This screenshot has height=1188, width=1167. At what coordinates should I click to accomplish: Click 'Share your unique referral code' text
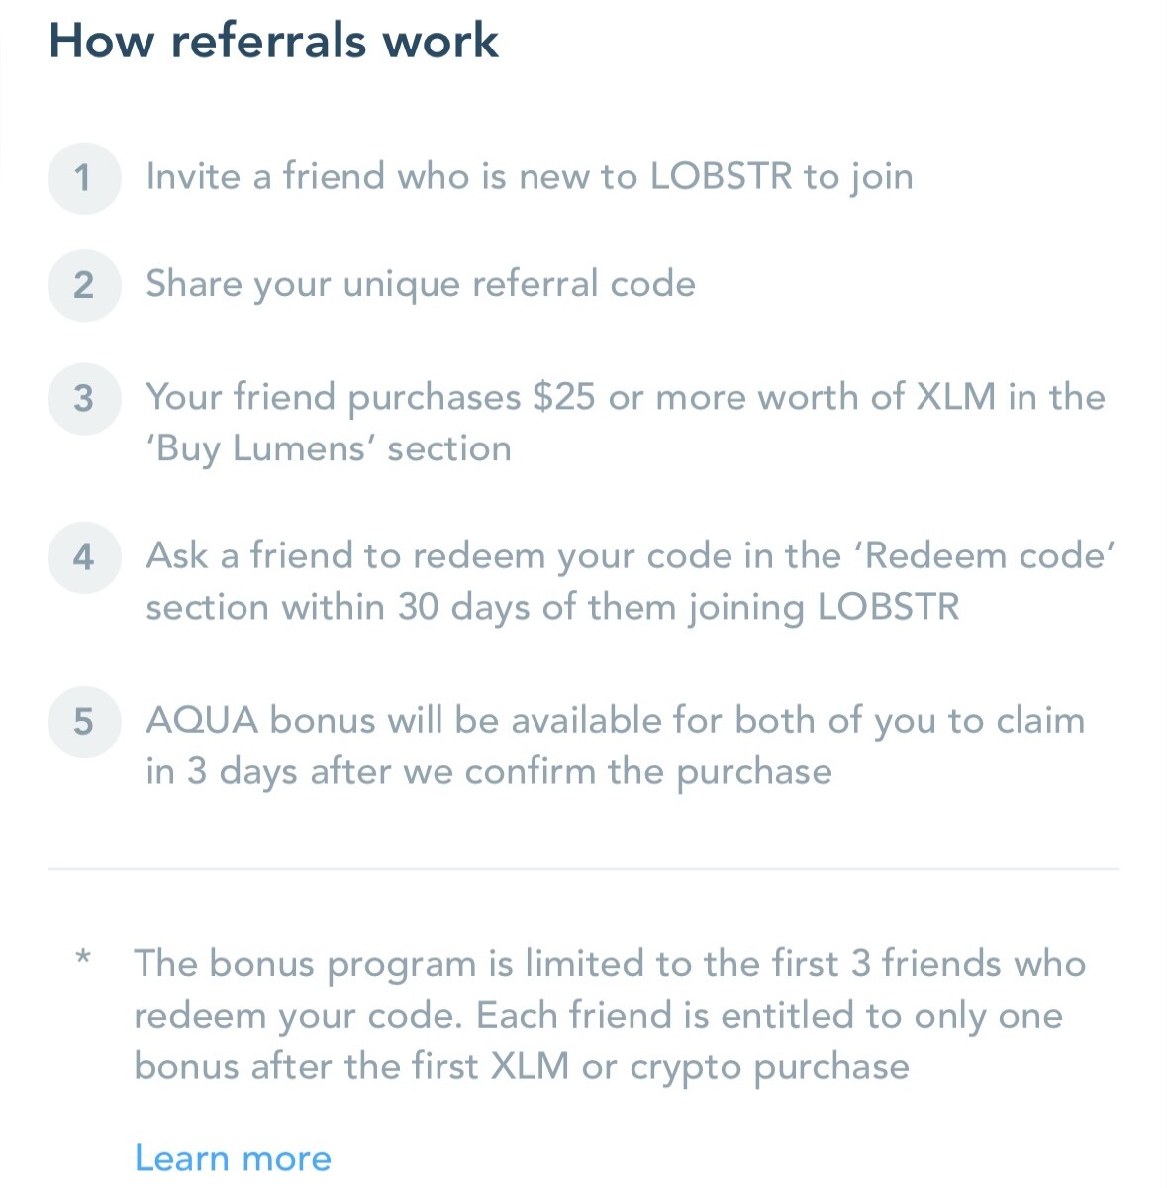(x=421, y=285)
